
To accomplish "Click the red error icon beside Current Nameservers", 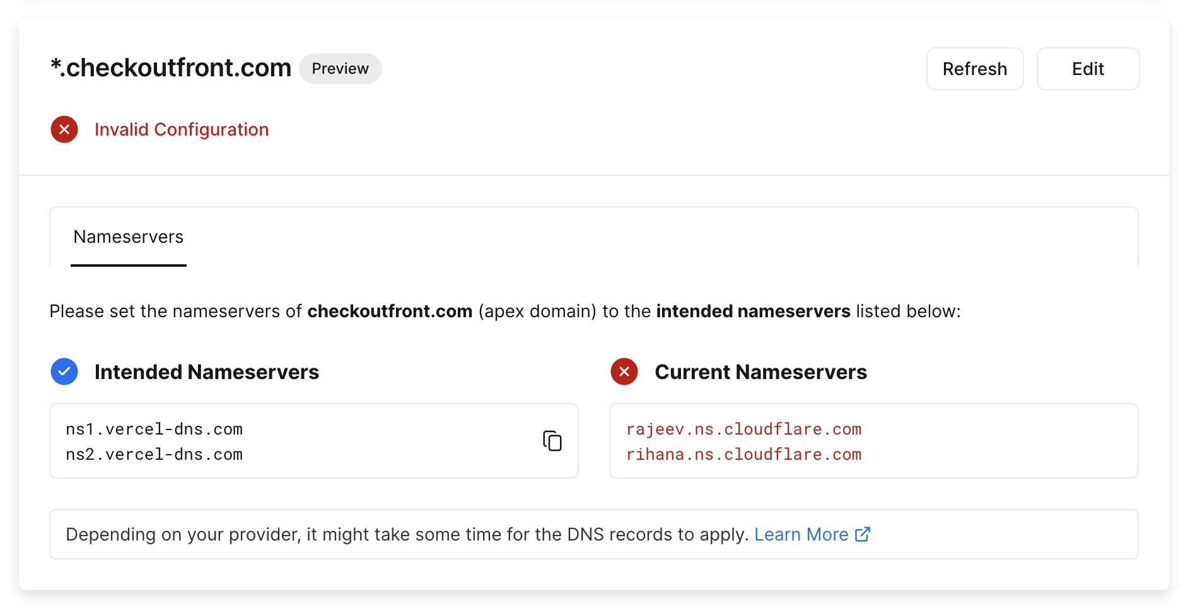I will [624, 371].
